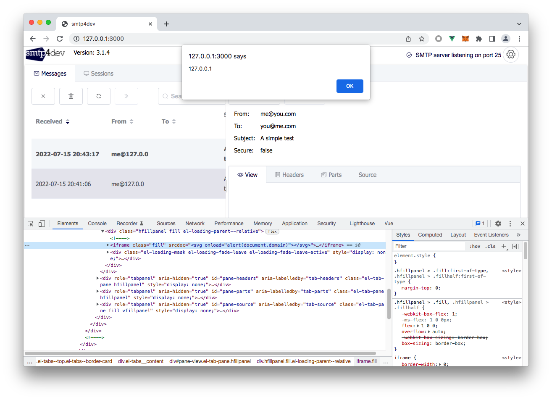Toggle the device emulation icon in DevTools

click(x=41, y=223)
